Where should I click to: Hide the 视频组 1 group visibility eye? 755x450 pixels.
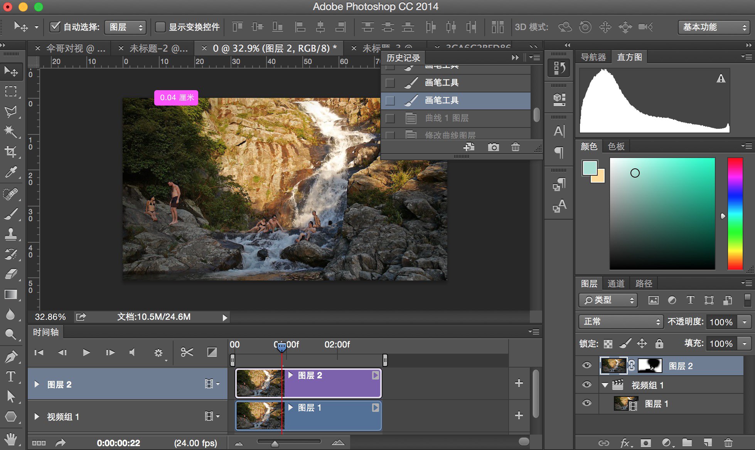(586, 385)
